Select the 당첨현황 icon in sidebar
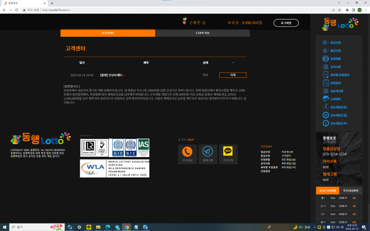Image resolution: width=370 pixels, height=231 pixels. [325, 58]
